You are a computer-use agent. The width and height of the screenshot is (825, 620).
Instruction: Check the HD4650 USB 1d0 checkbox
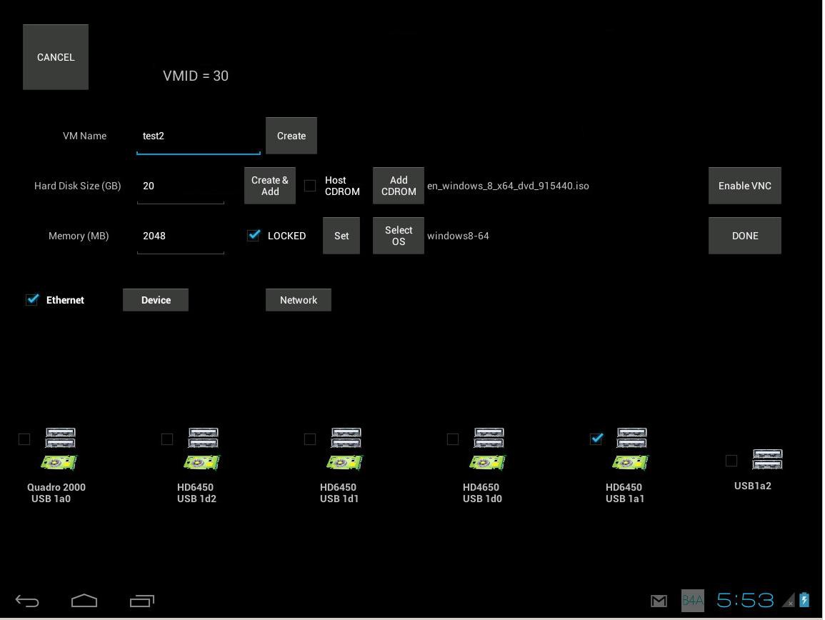tap(452, 439)
